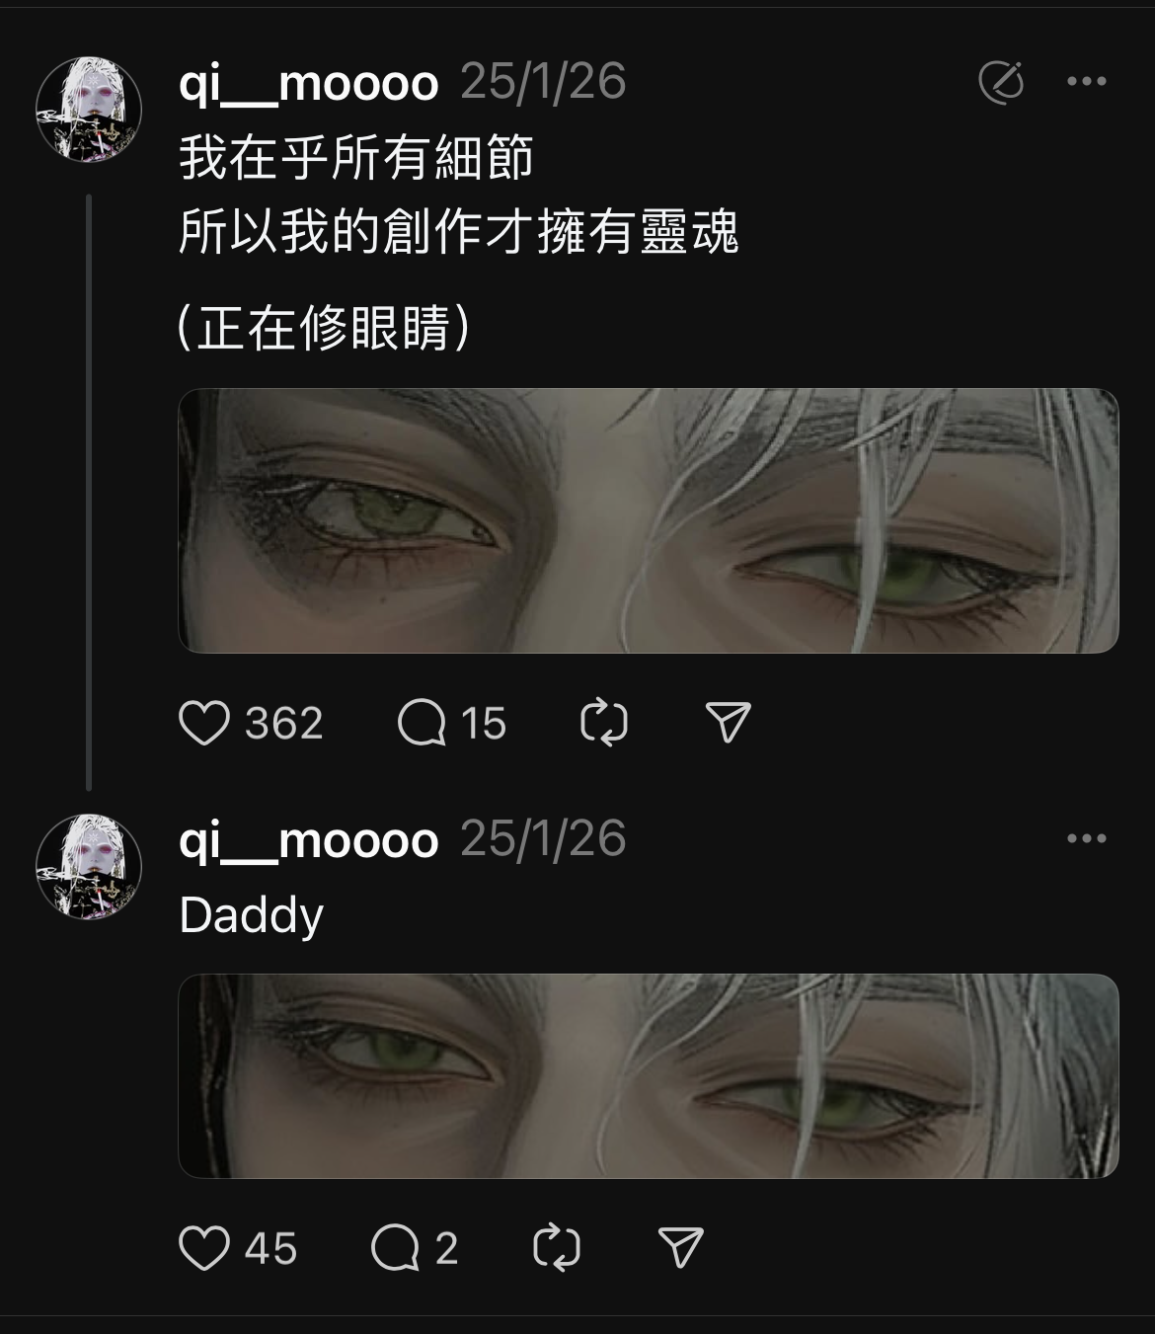Share the first post via paper plane icon
The image size is (1155, 1334).
(729, 723)
